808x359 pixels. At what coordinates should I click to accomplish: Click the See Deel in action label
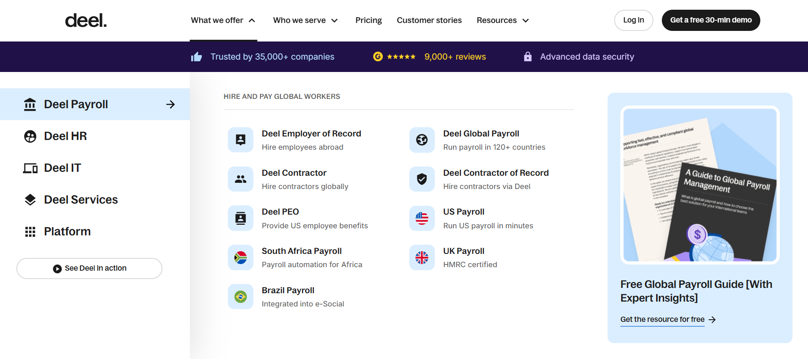coord(96,268)
